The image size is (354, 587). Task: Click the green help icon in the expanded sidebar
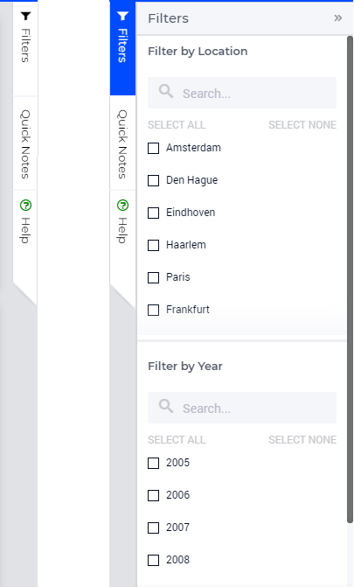[122, 206]
